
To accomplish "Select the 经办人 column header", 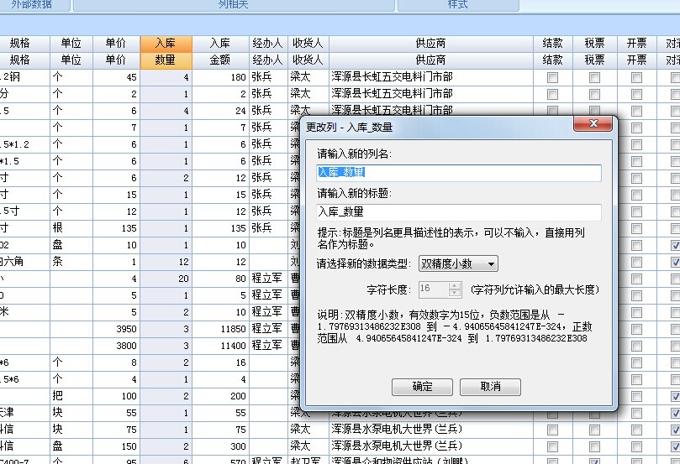I will 267,51.
